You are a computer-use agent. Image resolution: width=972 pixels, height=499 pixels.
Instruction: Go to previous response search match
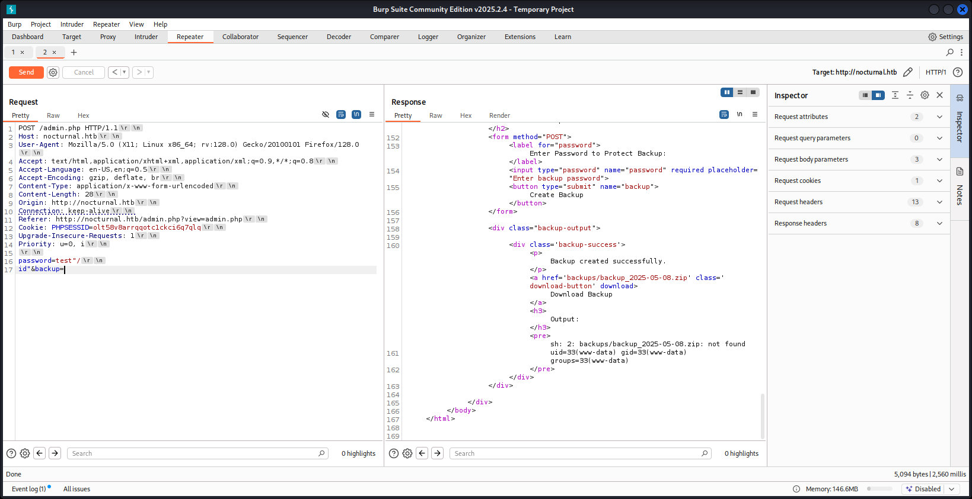point(422,453)
